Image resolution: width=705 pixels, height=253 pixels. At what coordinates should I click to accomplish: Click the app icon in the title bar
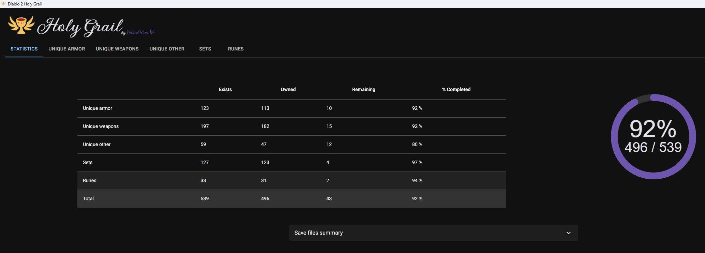[x=3, y=4]
